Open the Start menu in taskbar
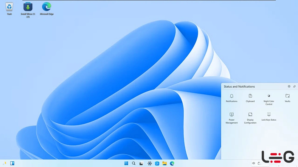 coord(126,163)
